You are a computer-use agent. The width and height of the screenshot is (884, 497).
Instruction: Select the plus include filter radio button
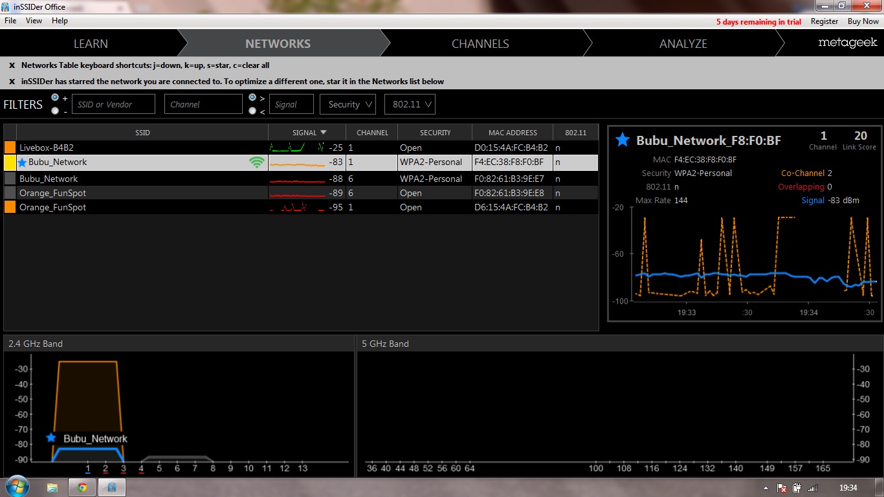[55, 97]
